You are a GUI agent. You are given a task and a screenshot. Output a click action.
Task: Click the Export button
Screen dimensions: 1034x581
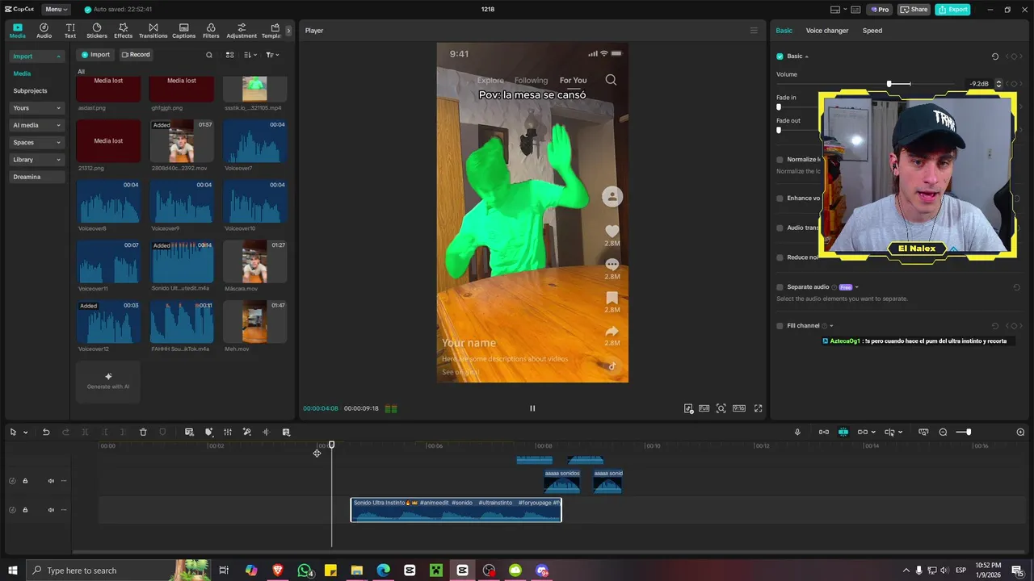(x=952, y=10)
